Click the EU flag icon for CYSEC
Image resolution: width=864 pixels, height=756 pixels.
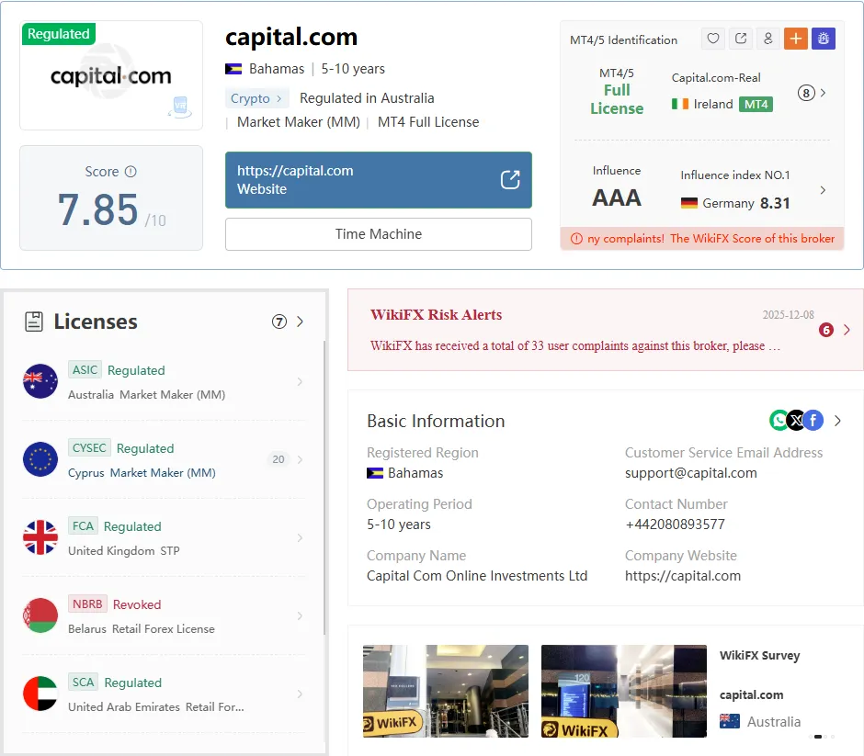pyautogui.click(x=40, y=459)
